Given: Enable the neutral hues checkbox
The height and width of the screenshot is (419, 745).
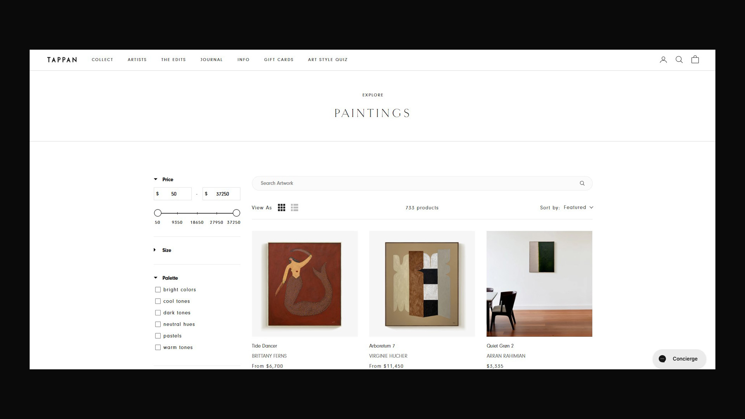Looking at the screenshot, I should (x=158, y=324).
